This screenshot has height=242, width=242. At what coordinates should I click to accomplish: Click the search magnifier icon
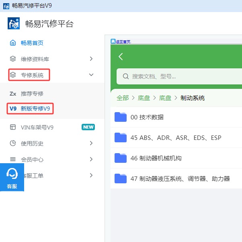[x=126, y=76]
